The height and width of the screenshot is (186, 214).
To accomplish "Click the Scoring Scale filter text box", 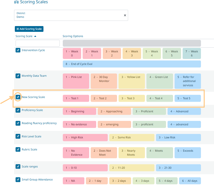I will [x=38, y=43].
